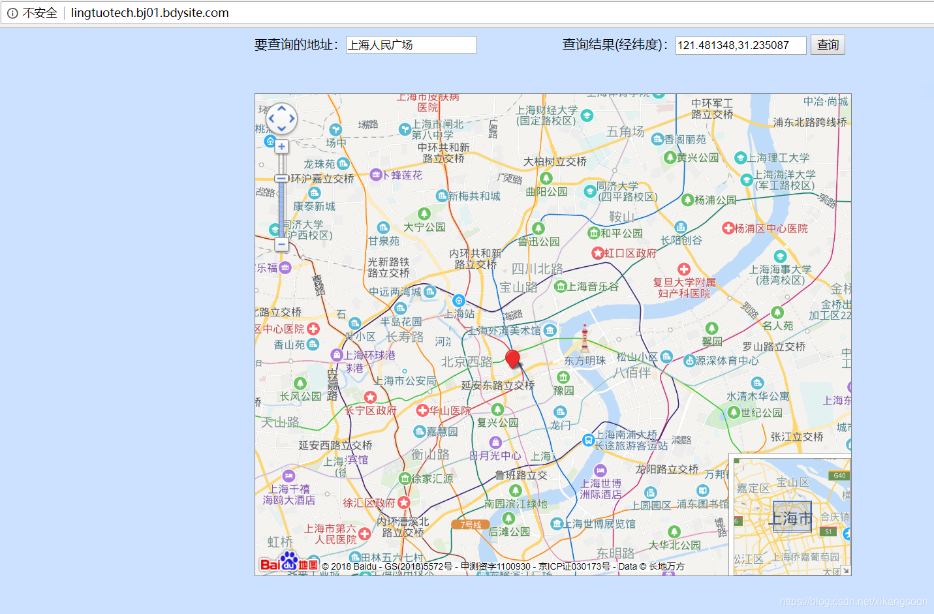Click the 上海市第六人民医院 hospital icon
934x614 pixels.
pyautogui.click(x=364, y=534)
